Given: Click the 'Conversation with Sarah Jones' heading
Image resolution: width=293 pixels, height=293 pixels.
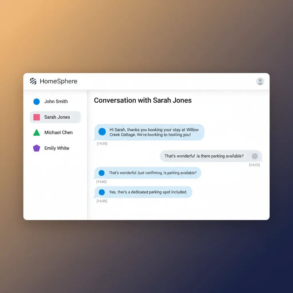Looking at the screenshot, I should point(143,100).
